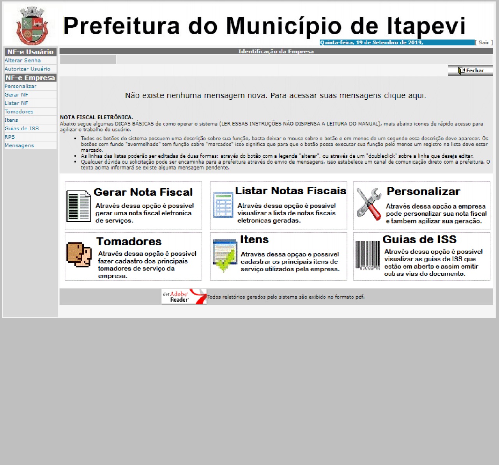
Task: Close the panel with Fechar button
Action: pyautogui.click(x=470, y=70)
